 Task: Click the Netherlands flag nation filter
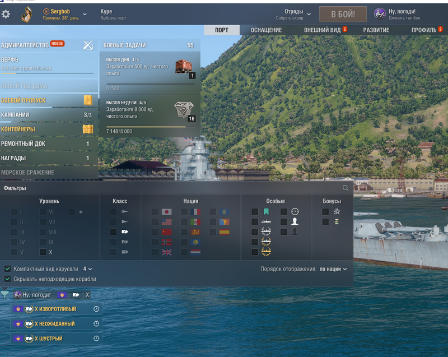[195, 252]
